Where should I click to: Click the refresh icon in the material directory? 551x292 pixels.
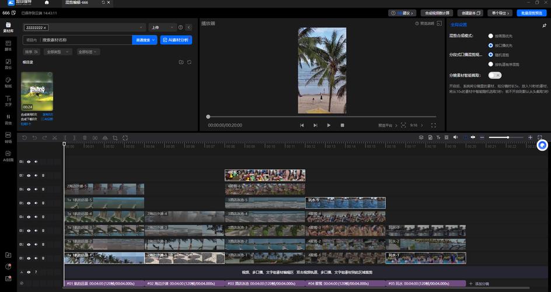(189, 62)
